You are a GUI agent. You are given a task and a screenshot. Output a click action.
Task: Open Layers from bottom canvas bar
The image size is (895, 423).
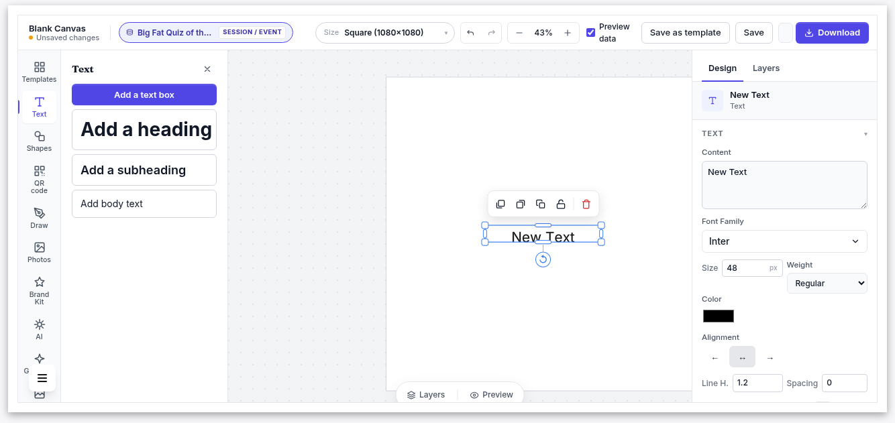point(426,395)
